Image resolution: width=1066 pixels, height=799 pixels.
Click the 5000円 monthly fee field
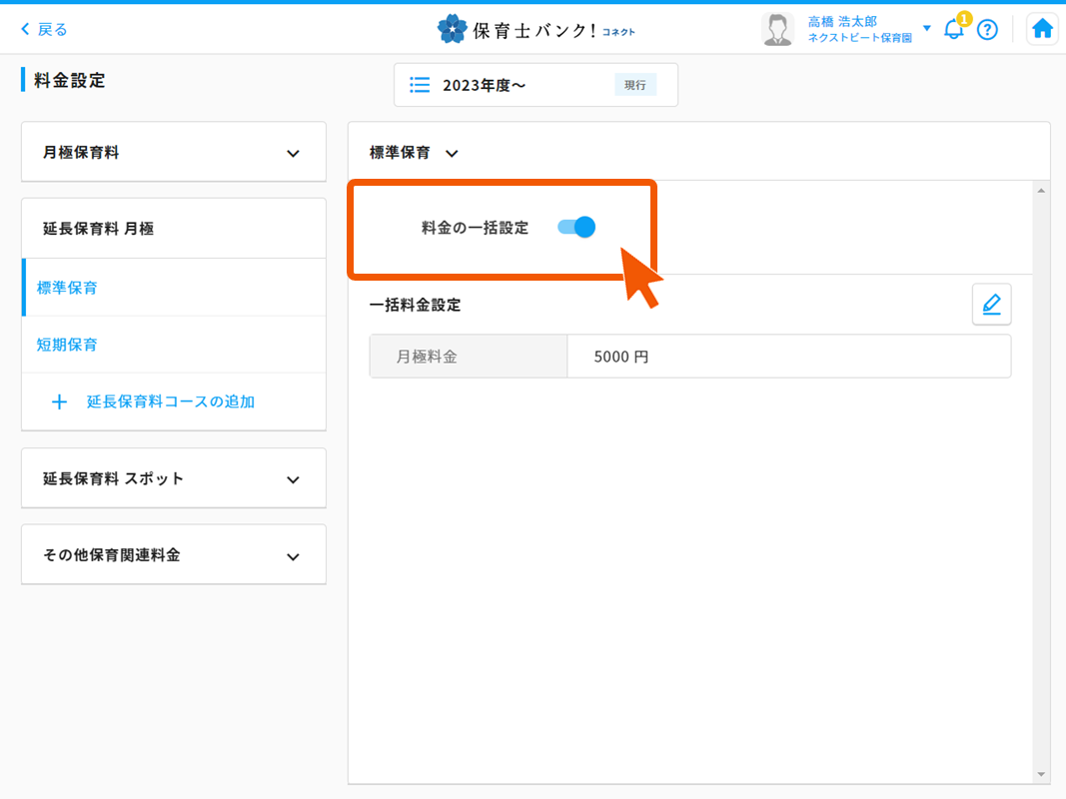pos(788,356)
